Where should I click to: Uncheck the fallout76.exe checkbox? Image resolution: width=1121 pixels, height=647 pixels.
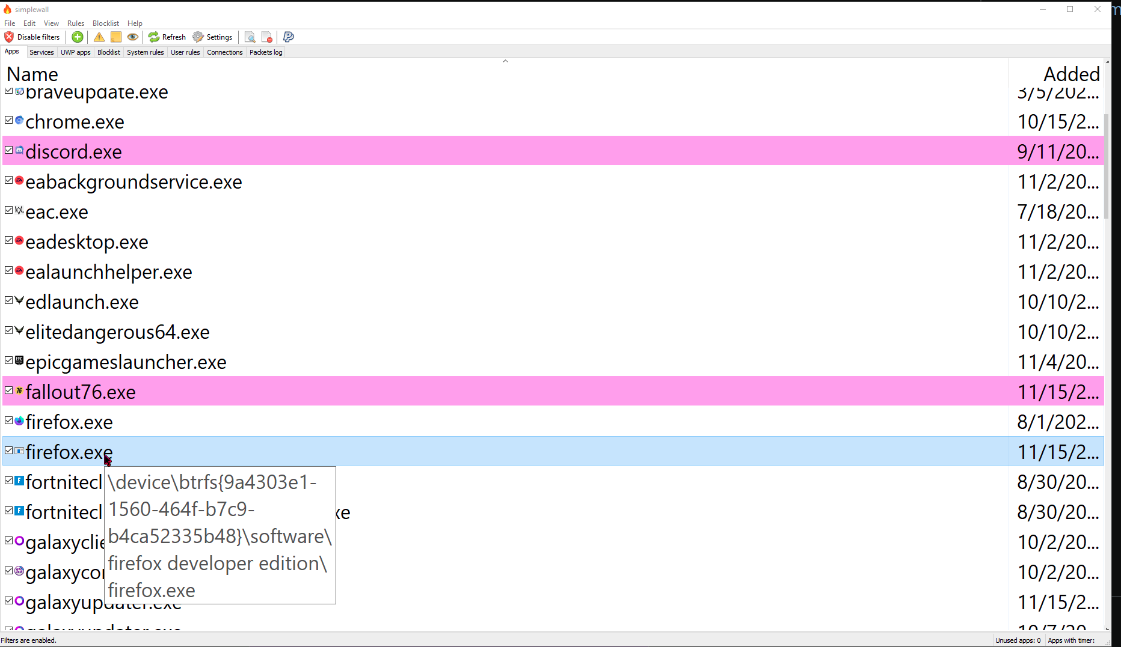coord(8,390)
